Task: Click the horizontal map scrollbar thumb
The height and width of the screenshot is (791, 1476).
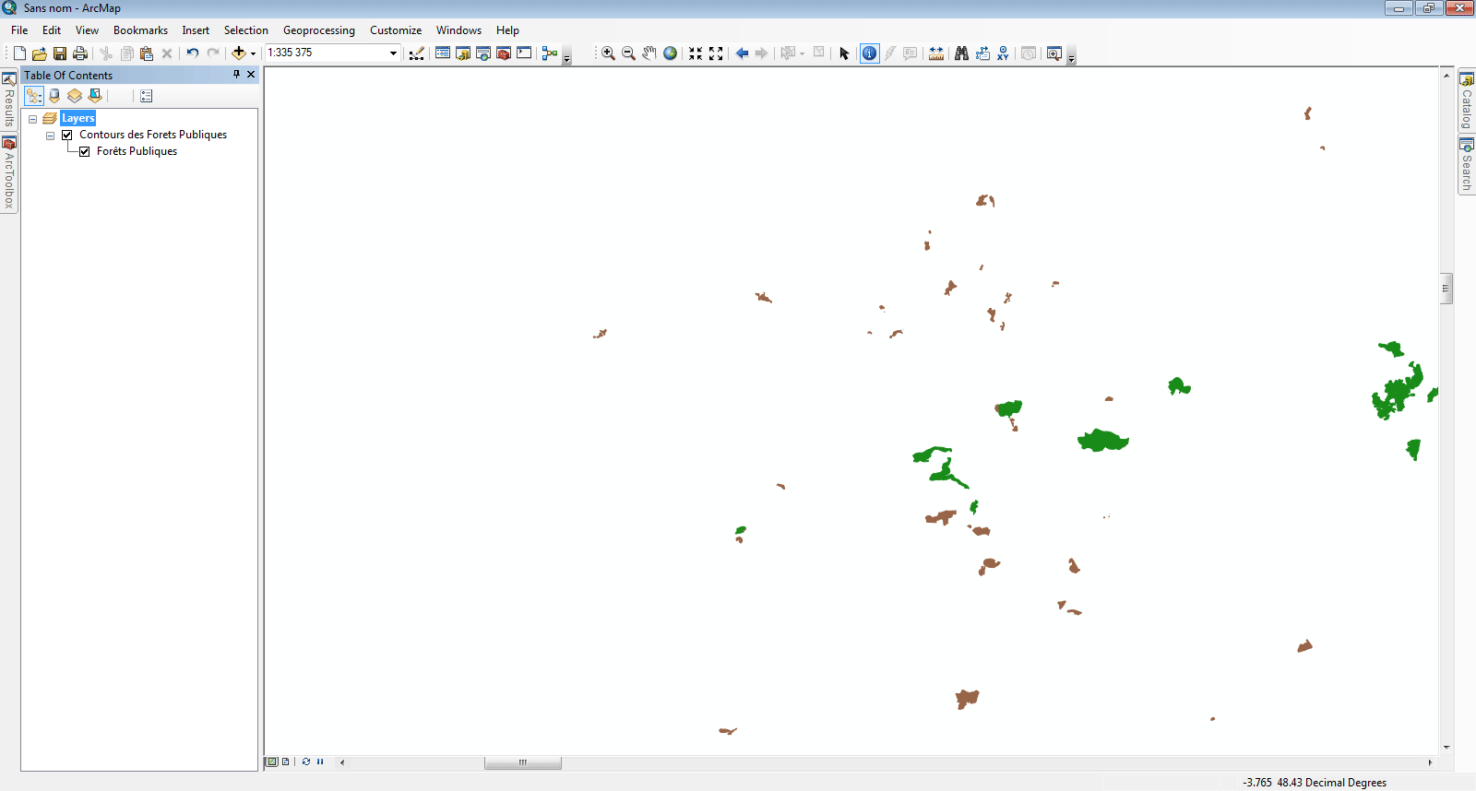Action: click(522, 762)
